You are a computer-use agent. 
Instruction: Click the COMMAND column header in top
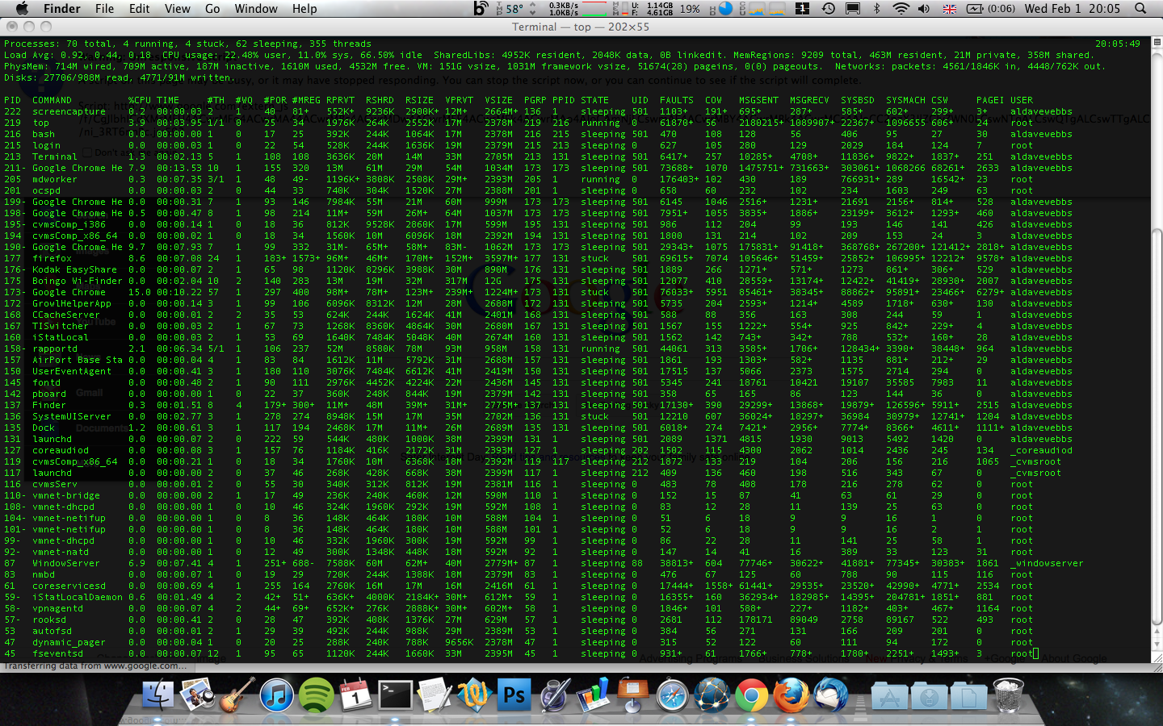[52, 101]
